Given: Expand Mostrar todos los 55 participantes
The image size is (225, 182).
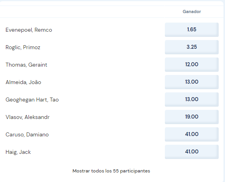Looking at the screenshot, I should point(111,171).
